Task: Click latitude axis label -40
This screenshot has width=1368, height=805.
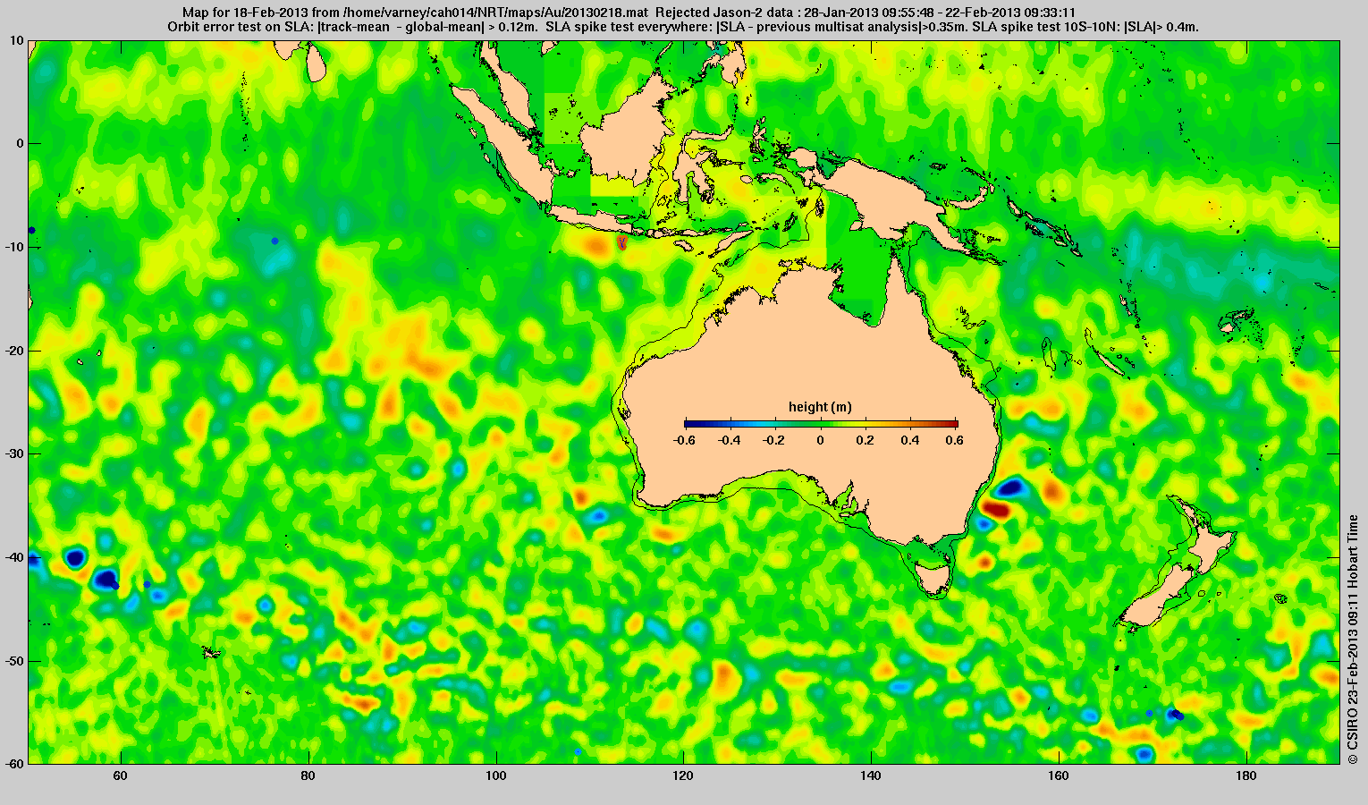Action: coord(15,557)
